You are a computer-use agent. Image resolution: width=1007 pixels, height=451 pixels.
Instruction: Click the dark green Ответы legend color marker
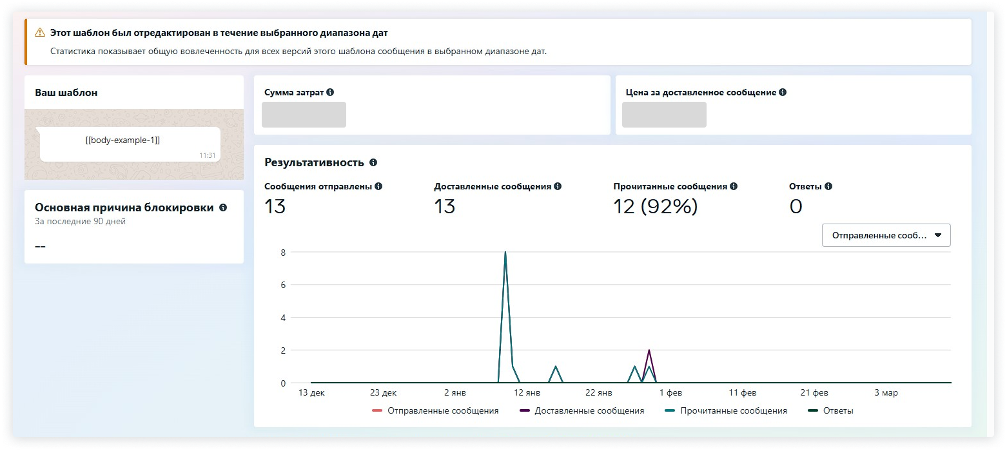click(813, 411)
